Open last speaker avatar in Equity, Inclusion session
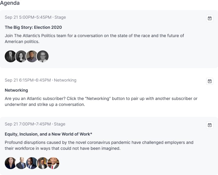218x175 pixels. tap(54, 163)
